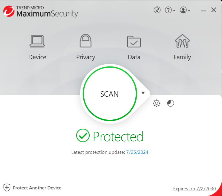
Task: Open the account profile dropdown
Action: tap(185, 10)
